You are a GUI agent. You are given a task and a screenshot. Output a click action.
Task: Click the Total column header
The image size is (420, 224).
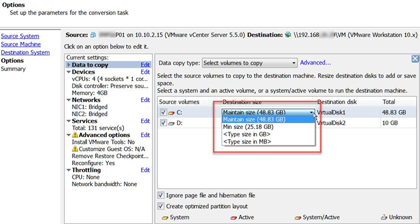tap(389, 102)
